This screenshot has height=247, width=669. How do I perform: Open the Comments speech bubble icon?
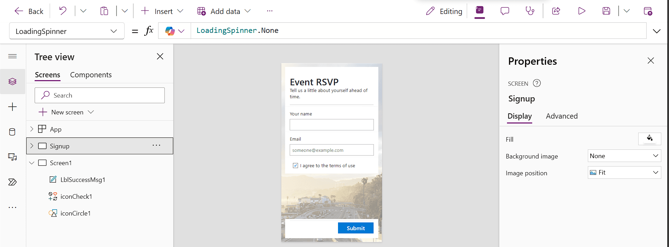tap(505, 11)
